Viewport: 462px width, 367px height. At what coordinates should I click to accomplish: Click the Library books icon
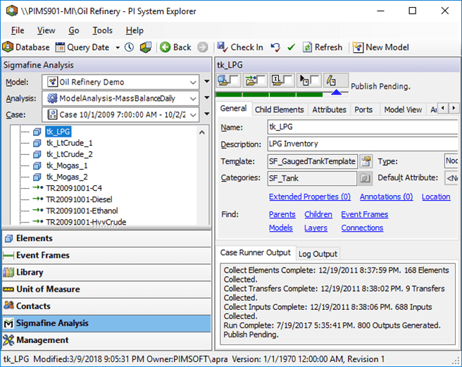click(8, 272)
